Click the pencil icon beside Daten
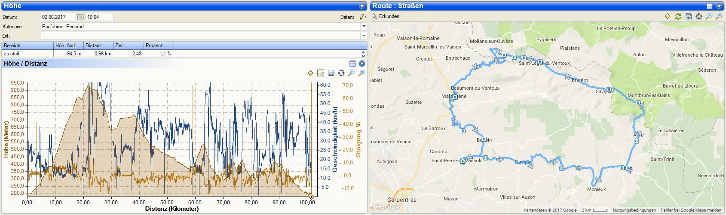The width and height of the screenshot is (726, 215). (x=362, y=17)
